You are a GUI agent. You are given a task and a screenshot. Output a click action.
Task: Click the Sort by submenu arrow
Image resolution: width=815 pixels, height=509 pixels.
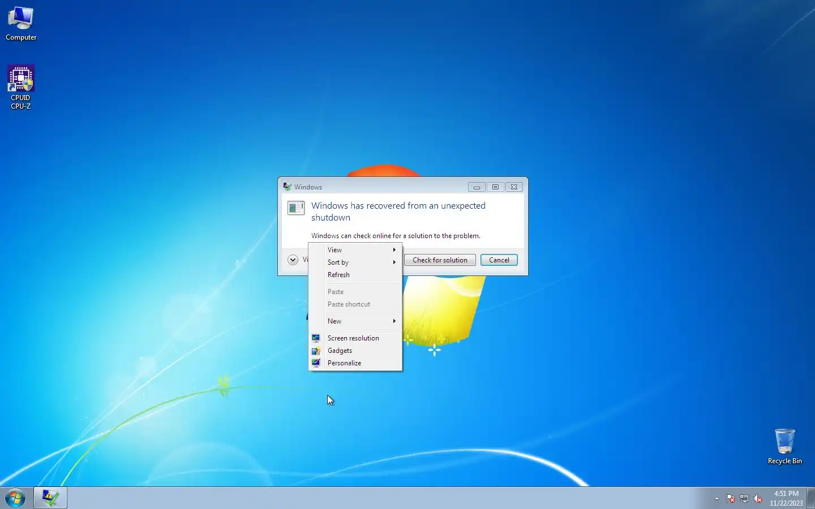pos(394,262)
